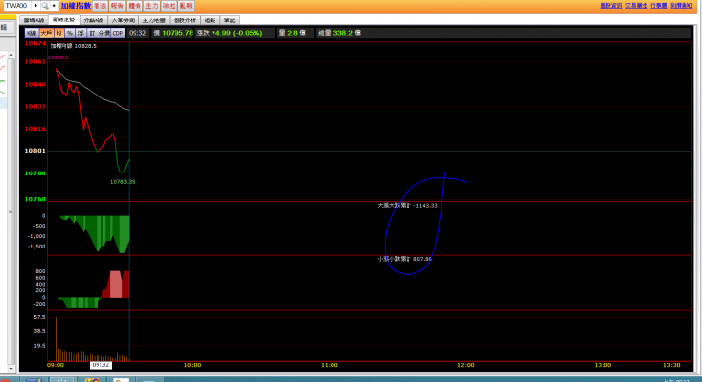The height and width of the screenshot is (382, 702).
Task: Expand the dropdown arrow after the magnifier icon
Action: (x=54, y=6)
